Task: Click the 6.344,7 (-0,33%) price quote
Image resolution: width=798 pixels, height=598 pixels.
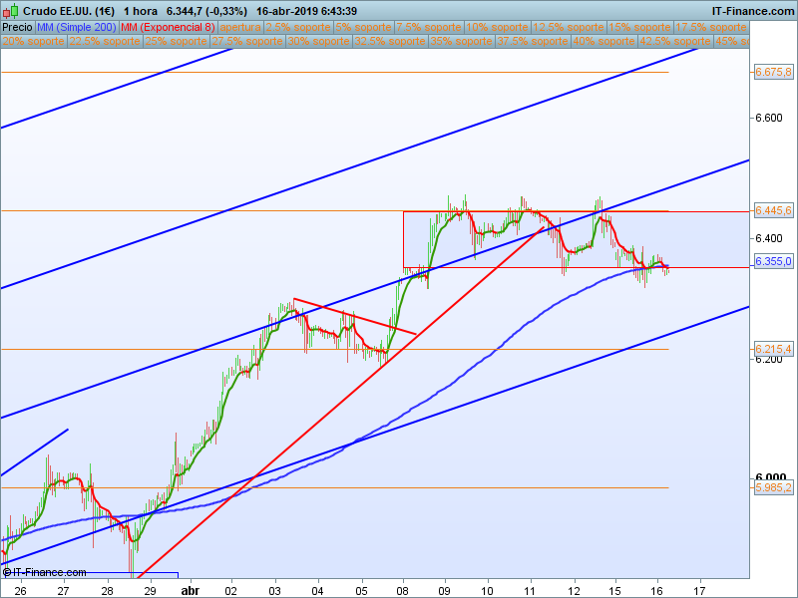Action: click(x=206, y=11)
